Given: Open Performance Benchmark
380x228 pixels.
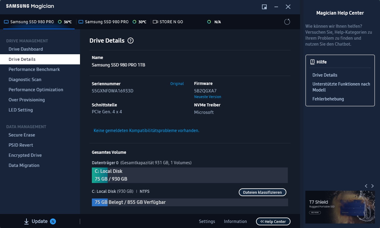Looking at the screenshot, I should pos(40,69).
